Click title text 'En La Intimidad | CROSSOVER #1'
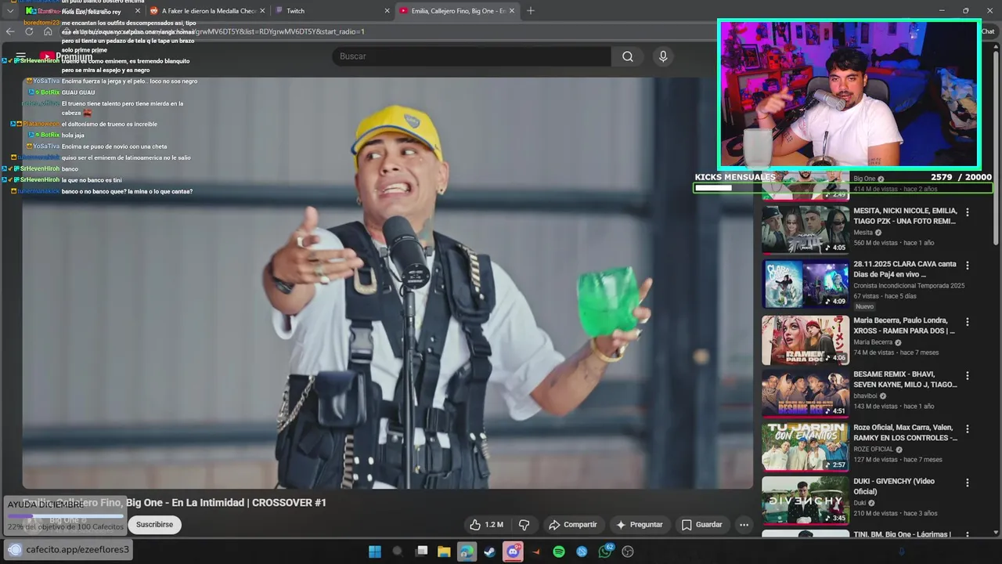This screenshot has width=1002, height=564. click(249, 503)
